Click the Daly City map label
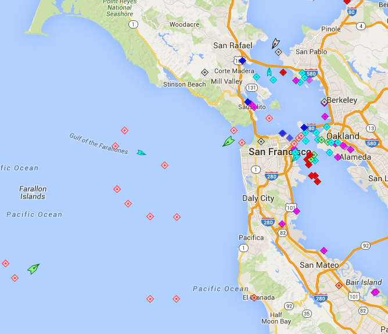The width and height of the screenshot is (388, 334). 258,198
